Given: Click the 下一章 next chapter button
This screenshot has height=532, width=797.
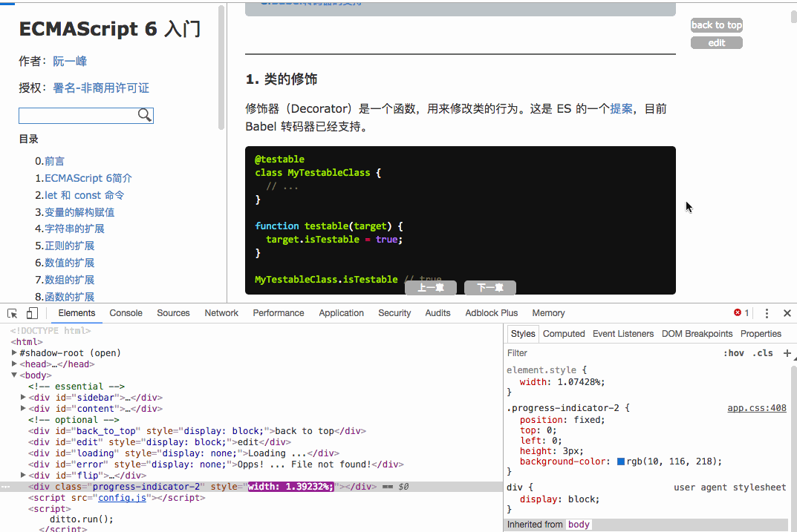Looking at the screenshot, I should 490,288.
